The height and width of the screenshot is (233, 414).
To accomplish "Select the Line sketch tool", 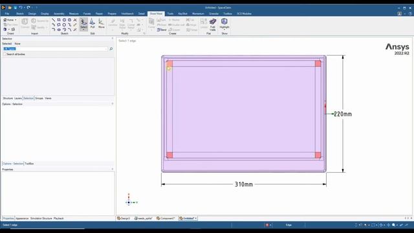I will coord(53,20).
